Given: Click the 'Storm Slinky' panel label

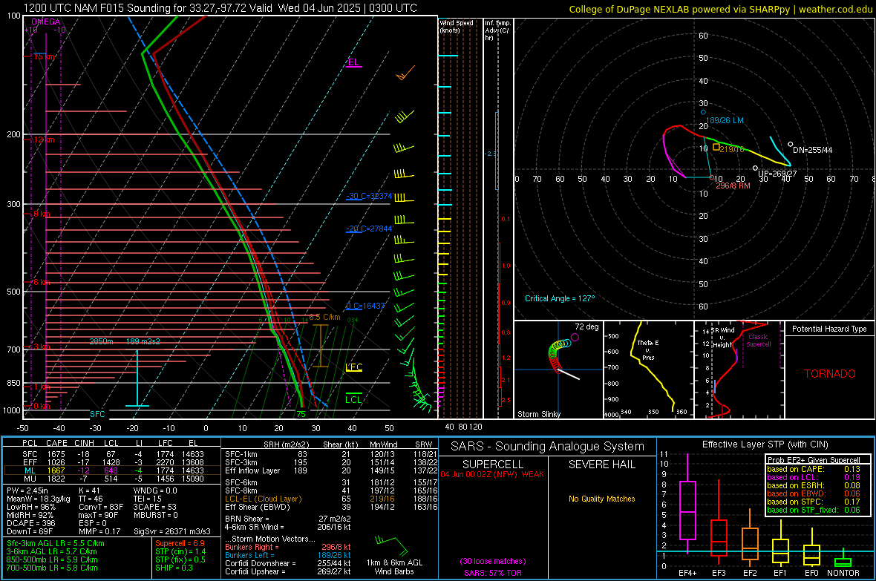Looking at the screenshot, I should (538, 414).
